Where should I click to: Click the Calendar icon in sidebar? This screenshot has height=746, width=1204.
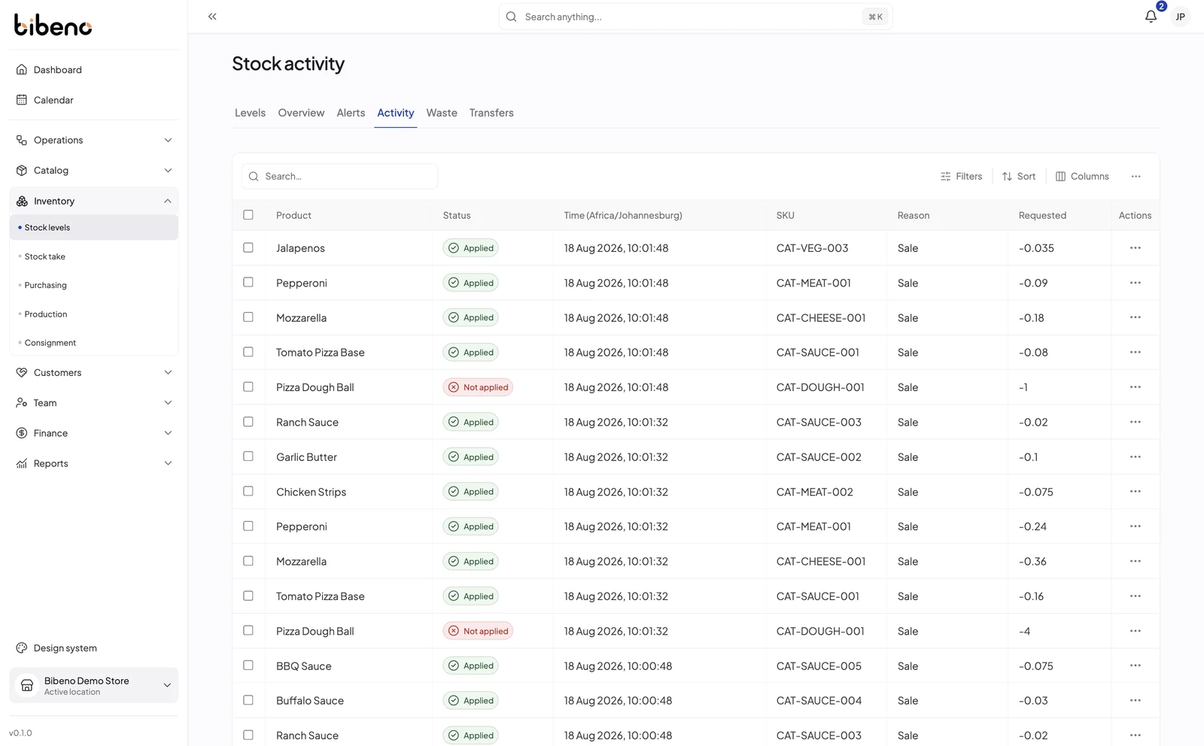pos(22,99)
